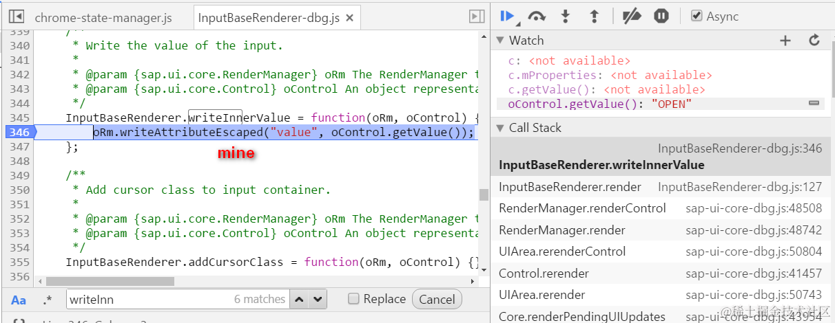Step into next function call
The image size is (835, 323).
566,16
